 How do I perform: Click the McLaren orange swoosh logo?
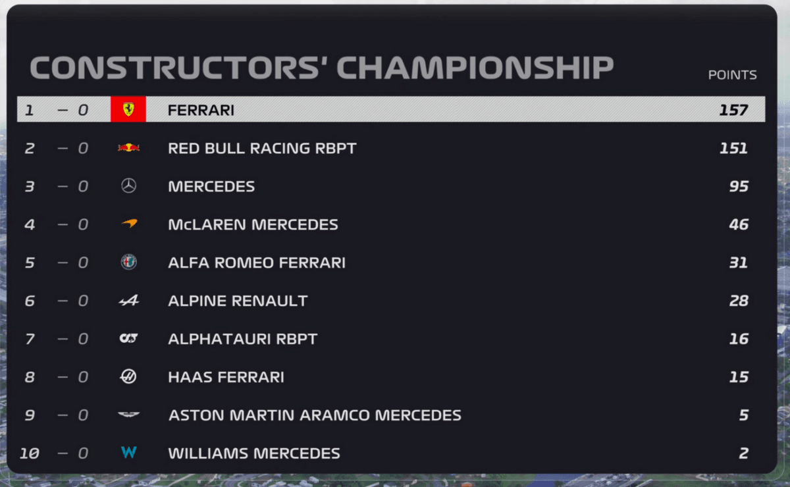[128, 224]
